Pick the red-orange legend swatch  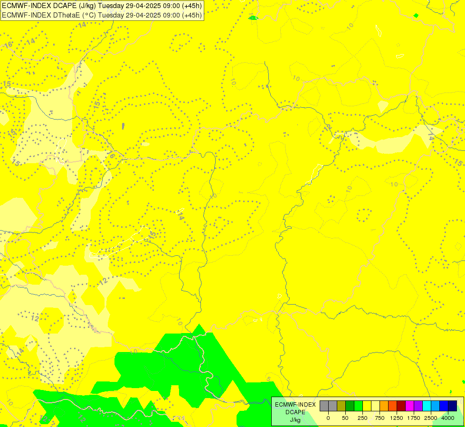coord(393,406)
